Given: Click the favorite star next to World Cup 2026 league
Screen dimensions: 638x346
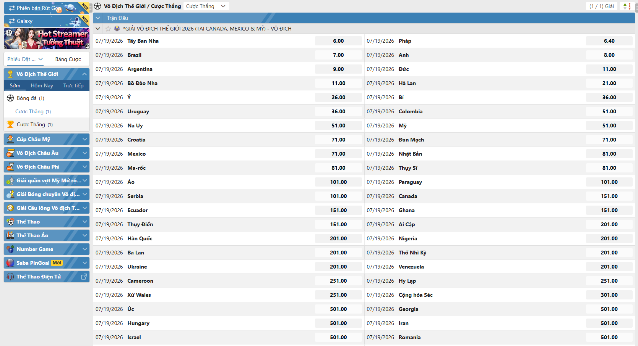Looking at the screenshot, I should (x=108, y=29).
